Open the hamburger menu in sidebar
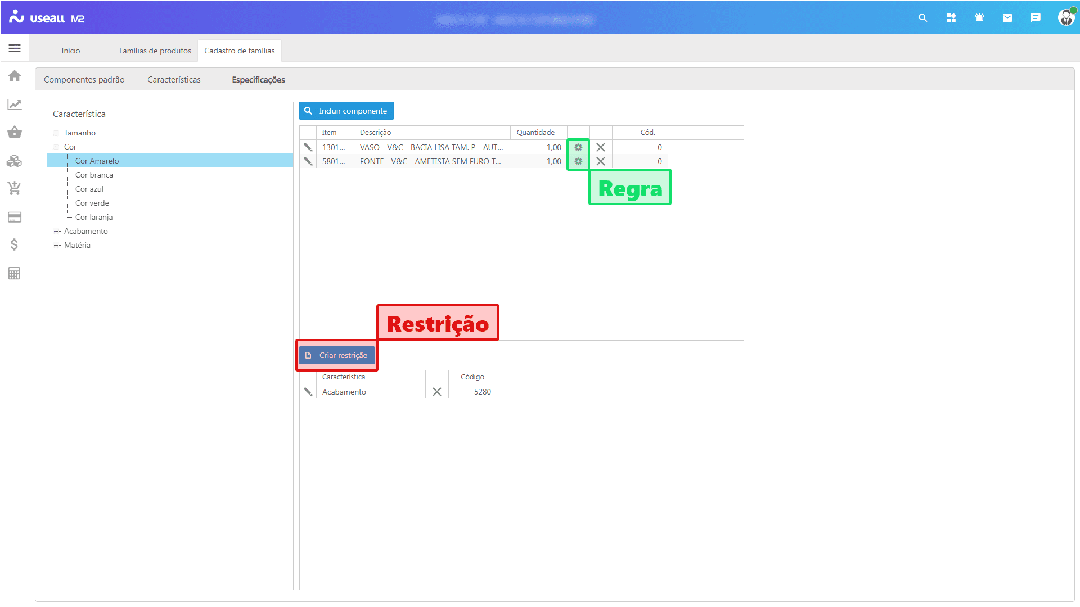 pos(15,48)
